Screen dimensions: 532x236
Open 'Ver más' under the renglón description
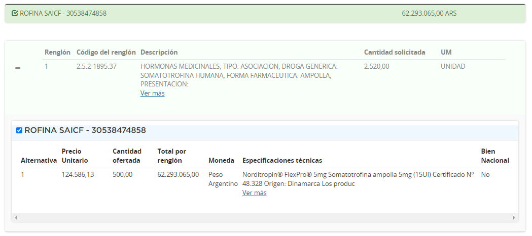[x=152, y=93]
